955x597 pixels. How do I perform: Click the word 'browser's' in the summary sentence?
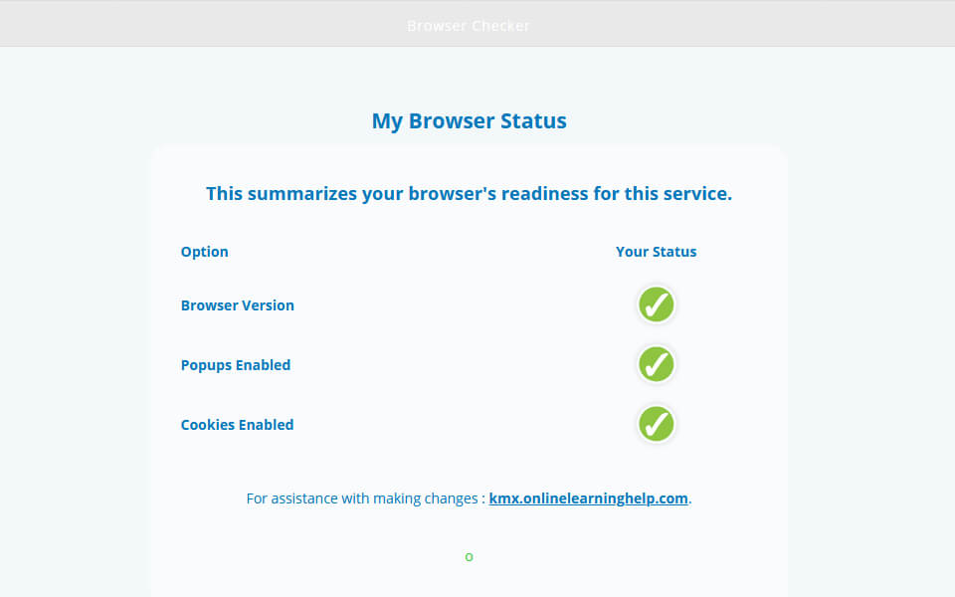point(452,194)
